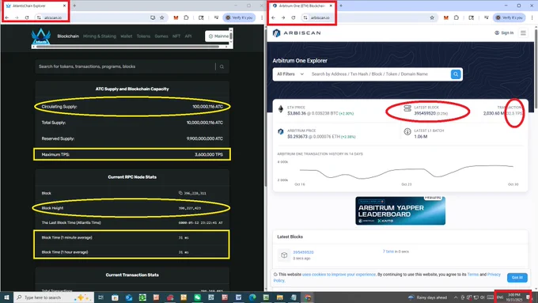The width and height of the screenshot is (538, 303).
Task: Go back in the Arbiscan browser window
Action: tap(274, 17)
